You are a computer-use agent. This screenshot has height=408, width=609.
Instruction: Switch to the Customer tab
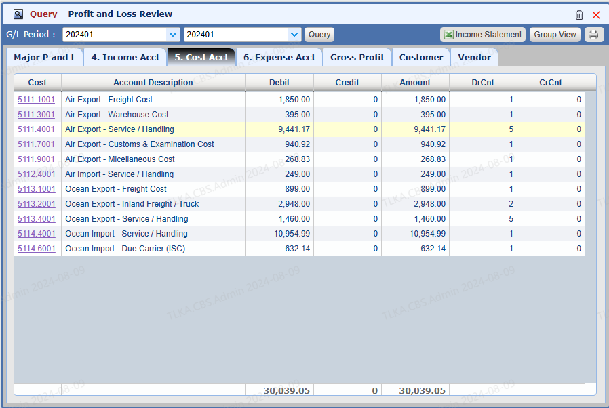pyautogui.click(x=421, y=57)
